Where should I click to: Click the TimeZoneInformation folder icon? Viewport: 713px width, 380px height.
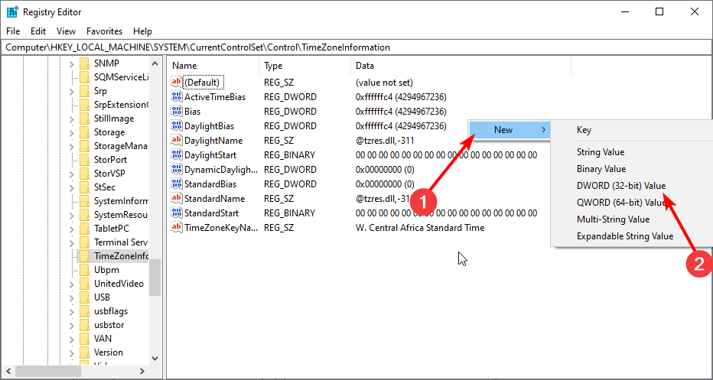pyautogui.click(x=84, y=256)
